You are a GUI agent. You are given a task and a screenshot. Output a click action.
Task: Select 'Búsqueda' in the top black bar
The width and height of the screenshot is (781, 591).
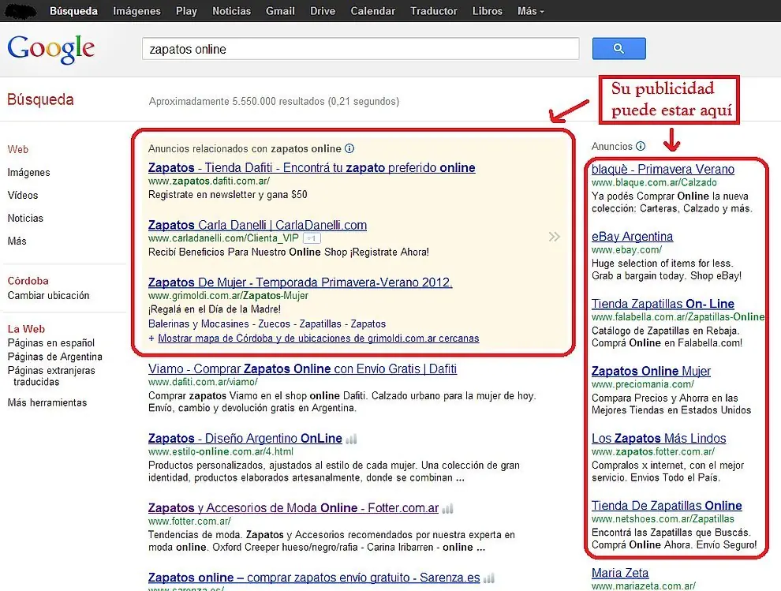click(73, 11)
